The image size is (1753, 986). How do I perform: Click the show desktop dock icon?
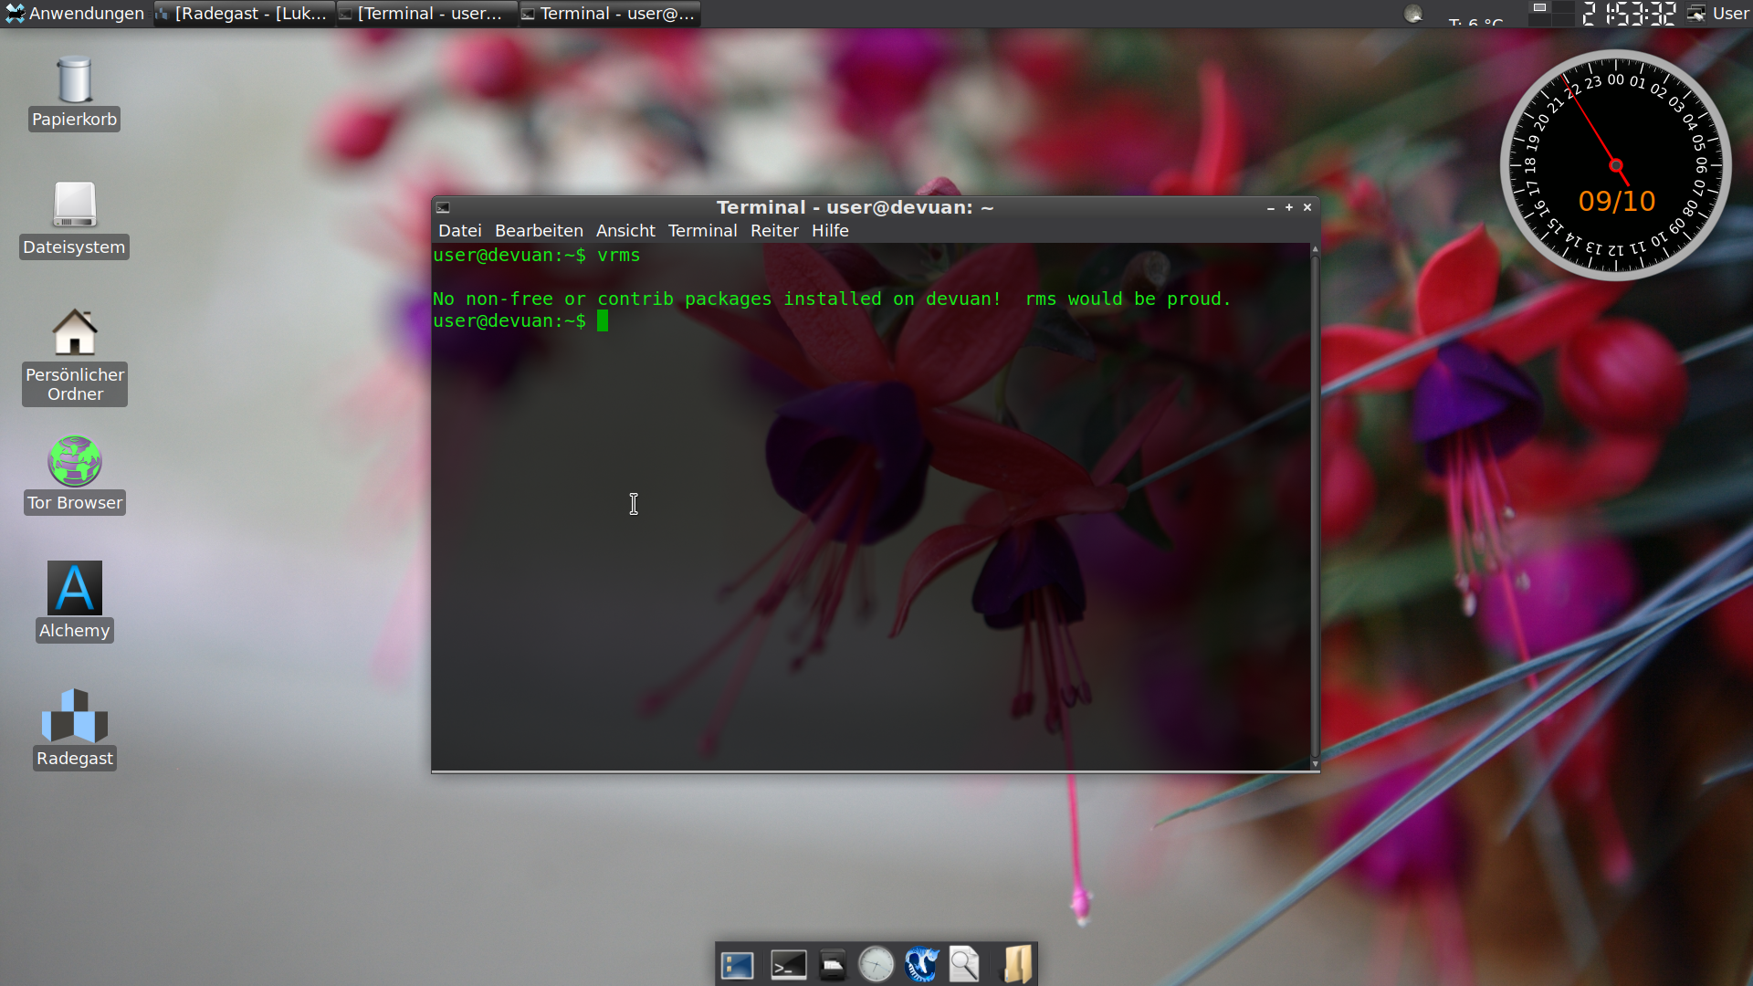[x=737, y=964]
